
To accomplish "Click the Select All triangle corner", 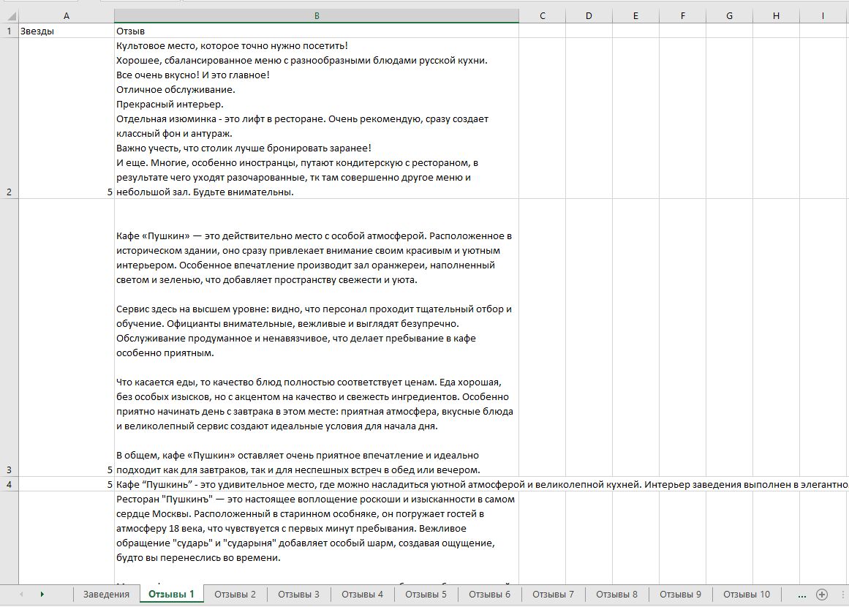I will [x=9, y=15].
